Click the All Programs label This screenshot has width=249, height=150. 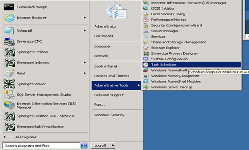[x=26, y=137]
